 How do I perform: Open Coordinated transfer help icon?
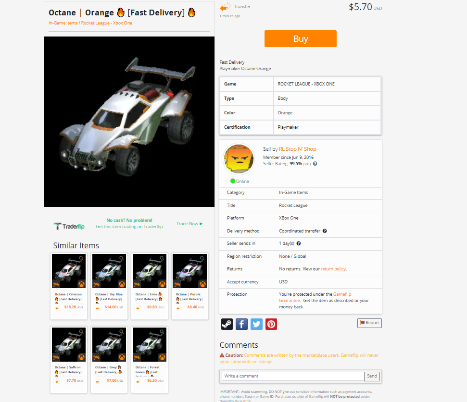point(325,231)
